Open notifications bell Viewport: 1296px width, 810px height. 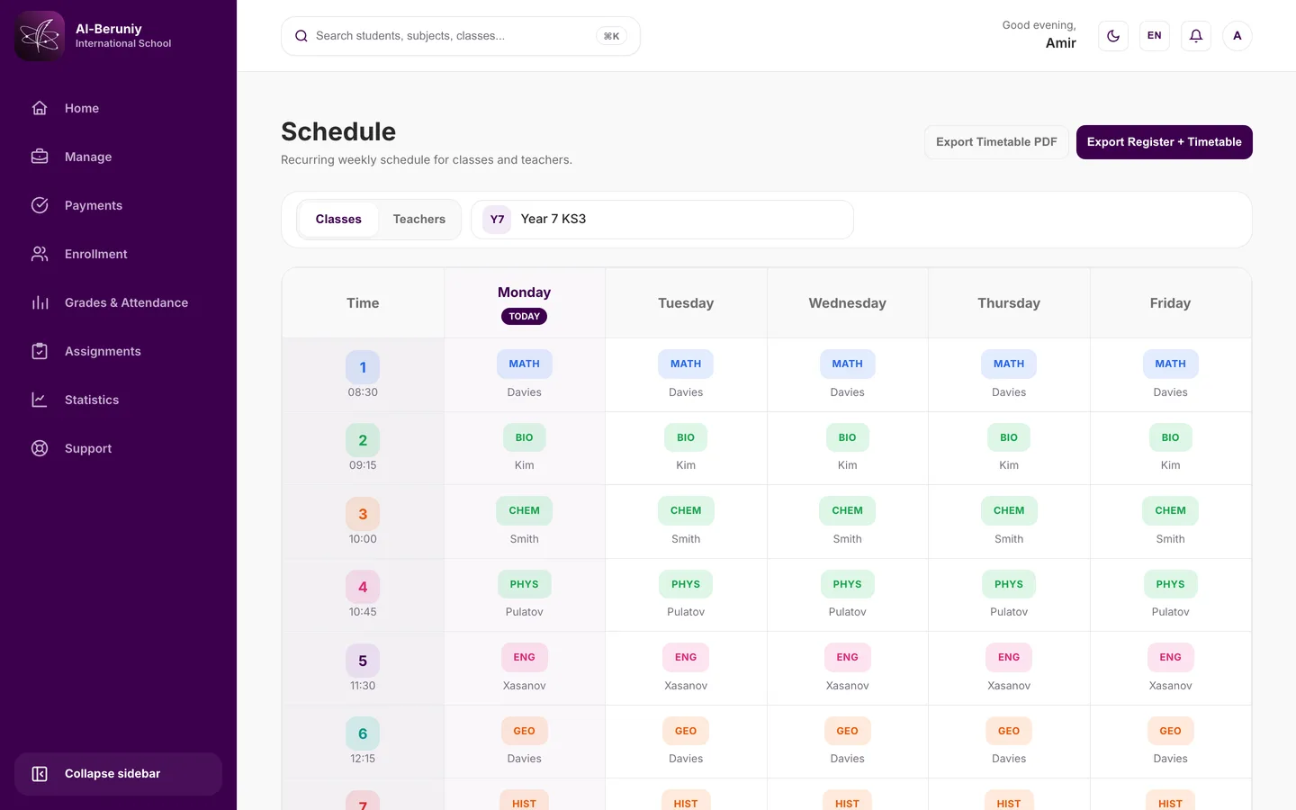click(x=1196, y=36)
